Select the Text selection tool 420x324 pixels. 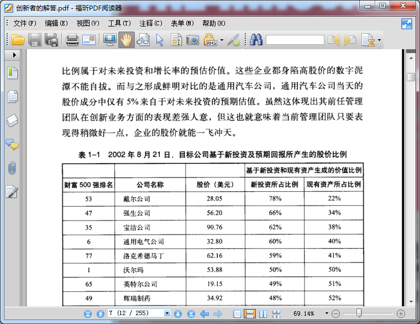(176, 40)
